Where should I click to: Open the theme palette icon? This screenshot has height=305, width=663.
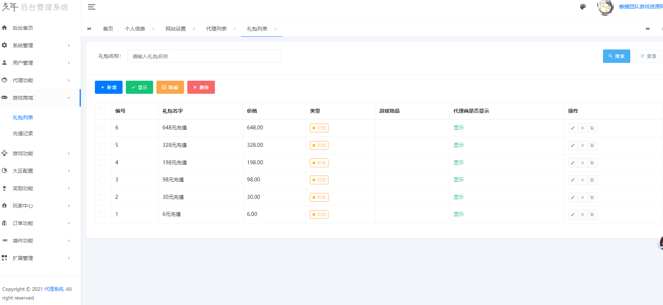tap(583, 7)
